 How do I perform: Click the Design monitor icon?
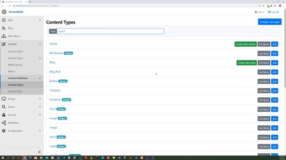[4, 99]
